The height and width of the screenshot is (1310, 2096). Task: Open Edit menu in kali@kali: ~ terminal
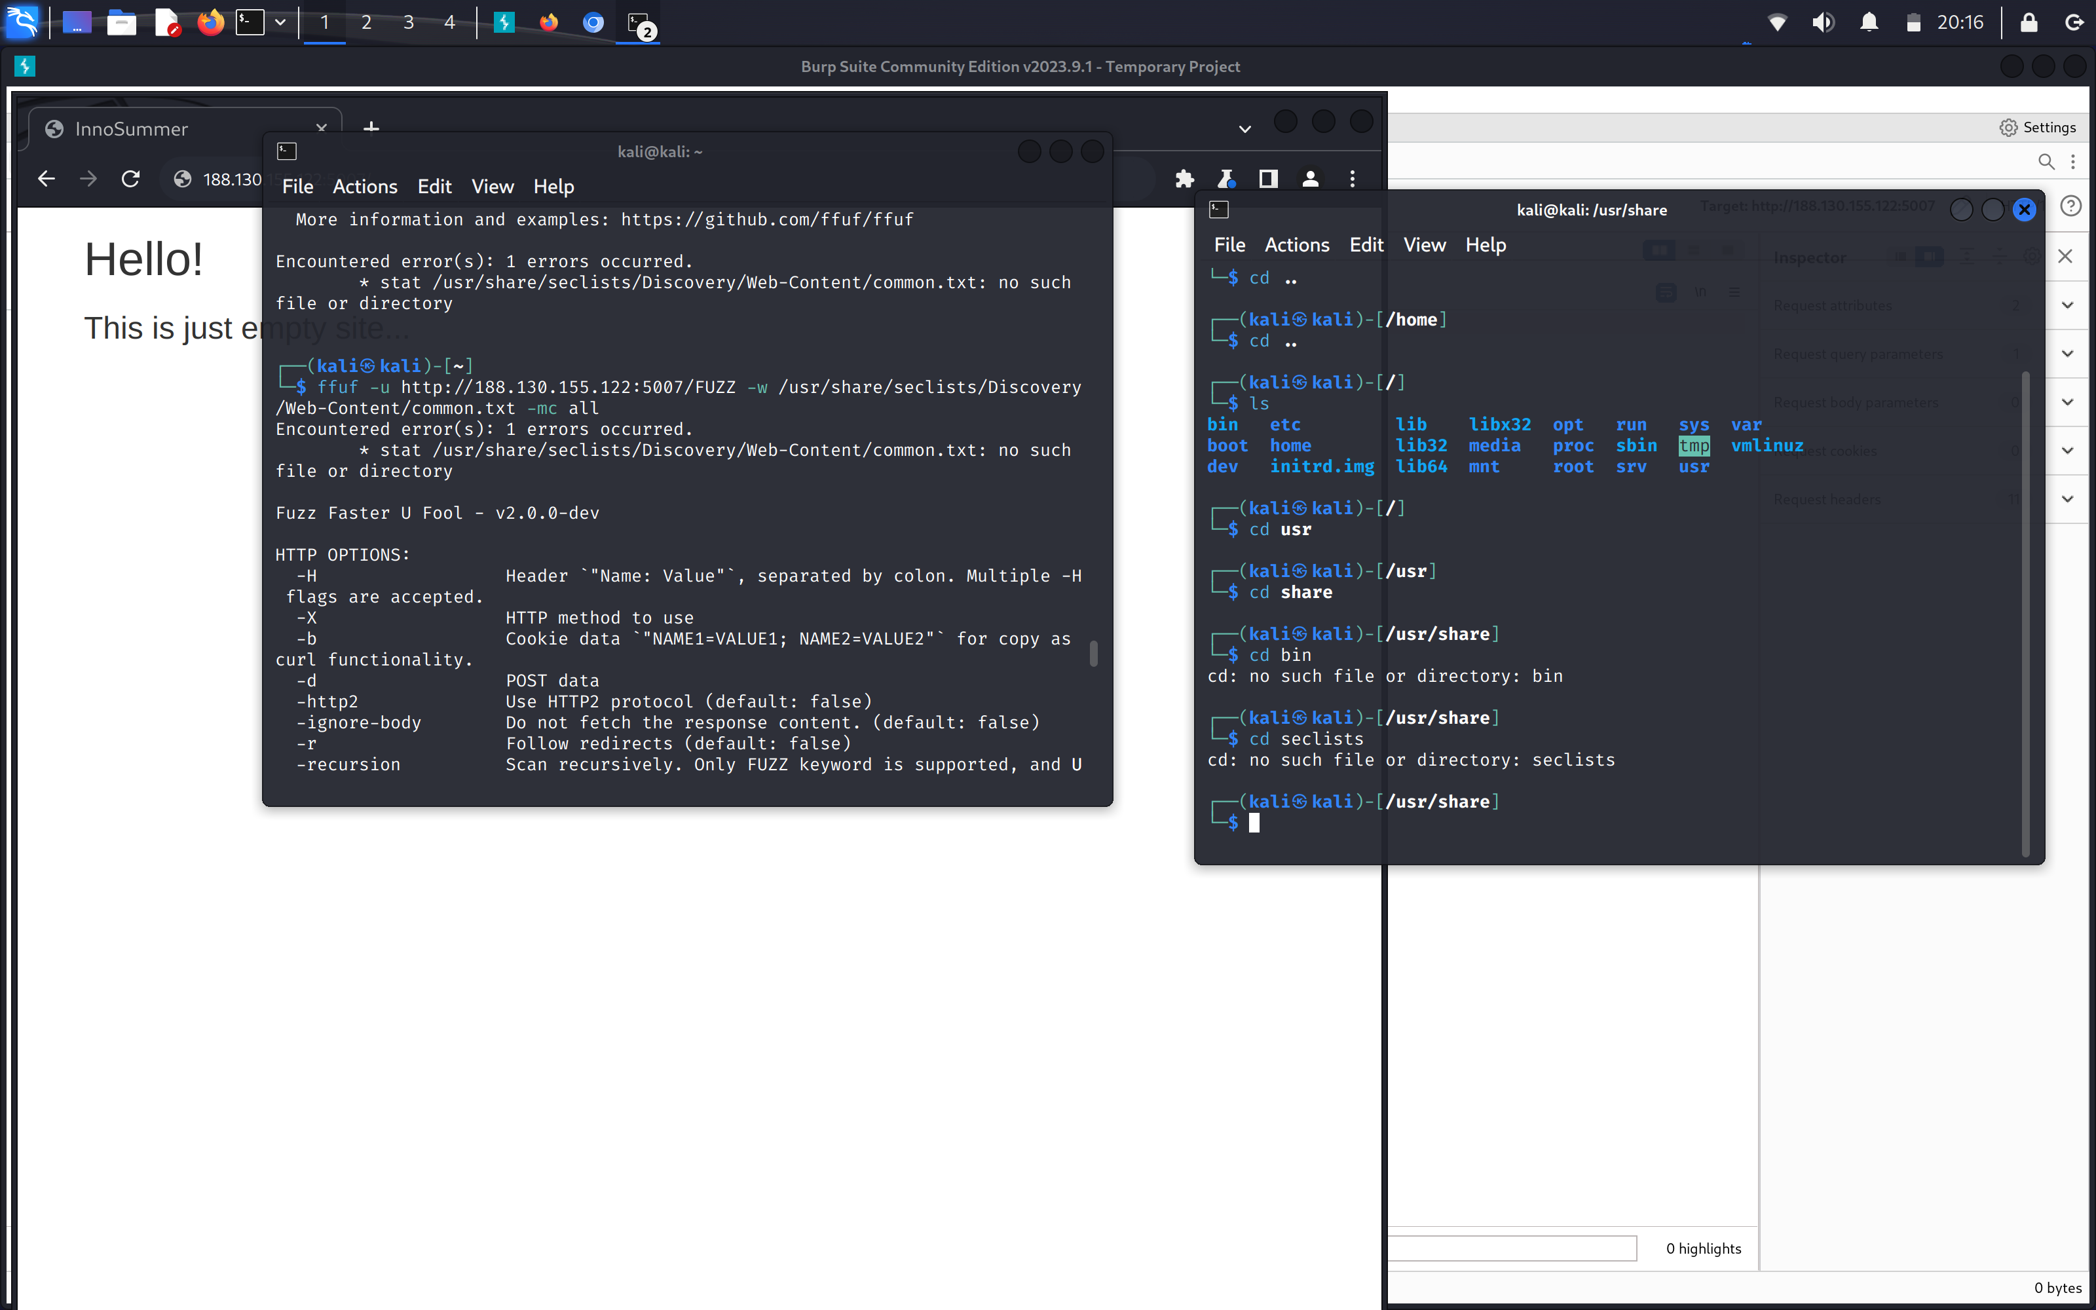point(435,186)
